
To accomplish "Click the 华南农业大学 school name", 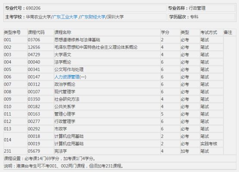I will 38,17.
